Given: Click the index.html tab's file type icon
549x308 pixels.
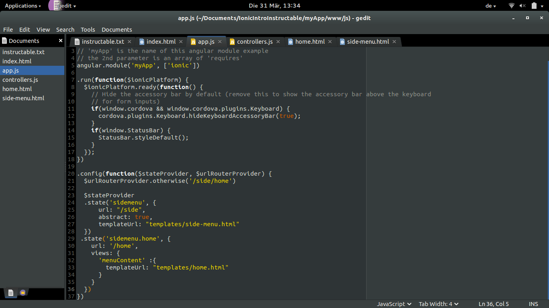Looking at the screenshot, I should [x=142, y=41].
